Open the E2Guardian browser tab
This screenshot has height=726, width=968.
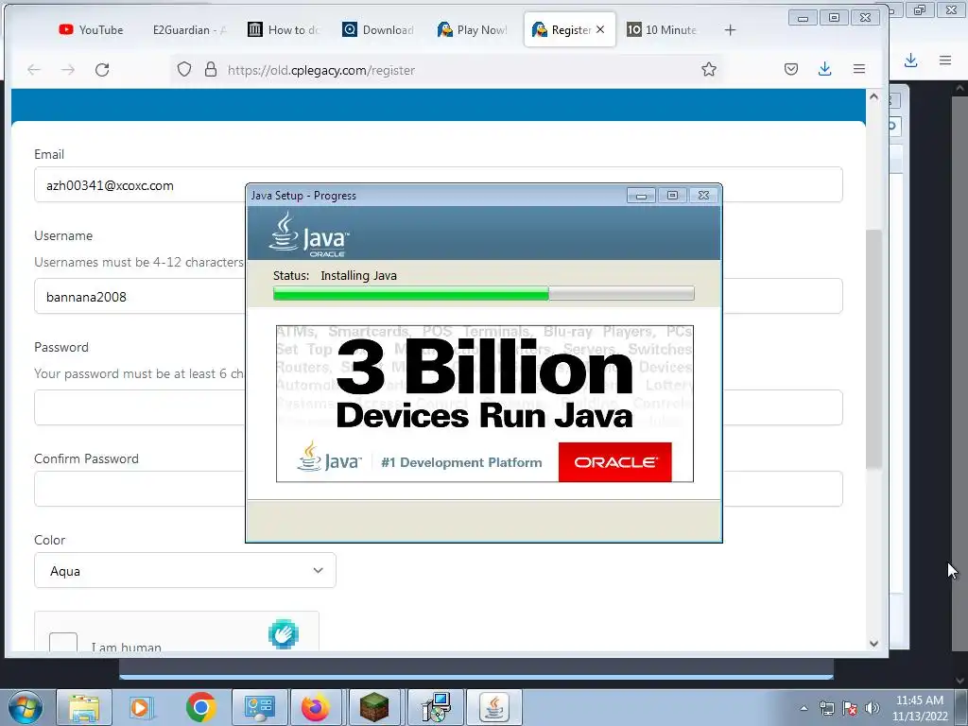(x=189, y=29)
